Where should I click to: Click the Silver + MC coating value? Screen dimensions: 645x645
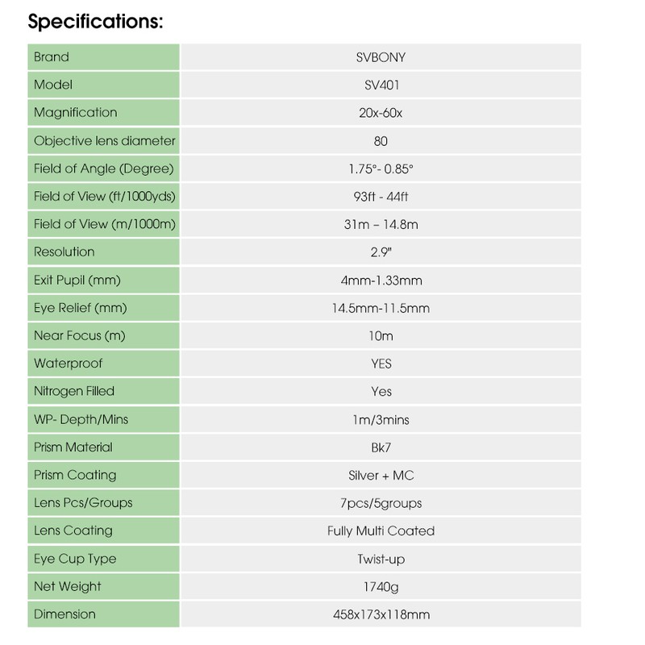point(381,475)
